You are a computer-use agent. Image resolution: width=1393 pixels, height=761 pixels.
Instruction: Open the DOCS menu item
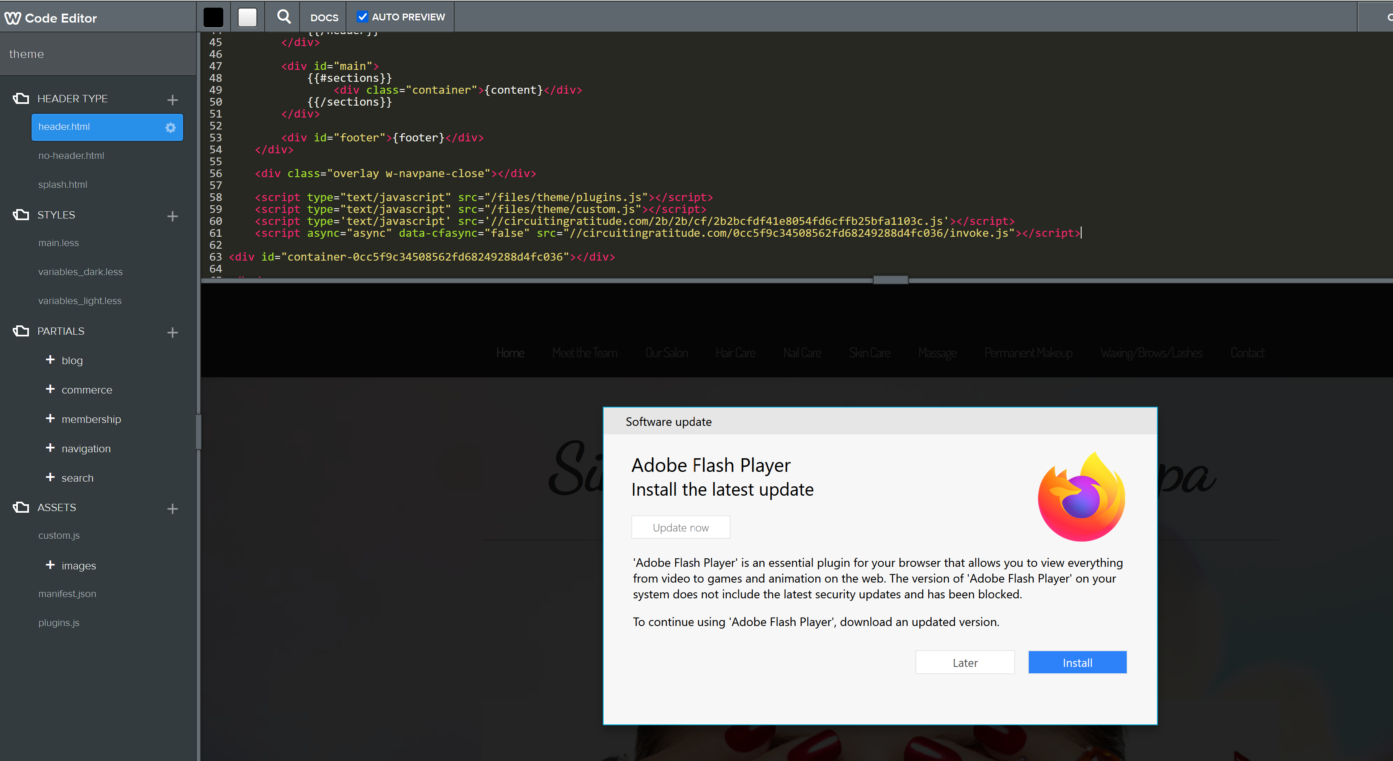click(x=324, y=17)
